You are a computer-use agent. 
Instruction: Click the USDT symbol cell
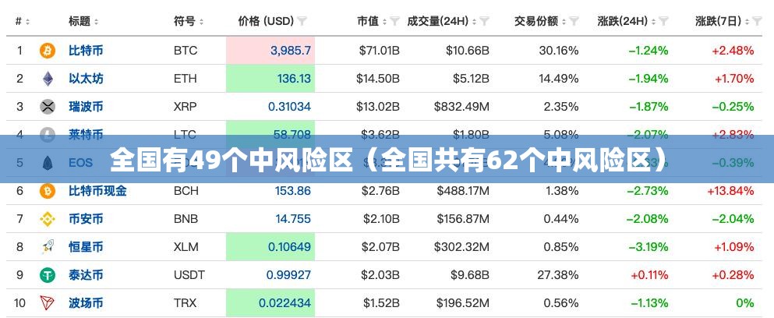coord(189,275)
